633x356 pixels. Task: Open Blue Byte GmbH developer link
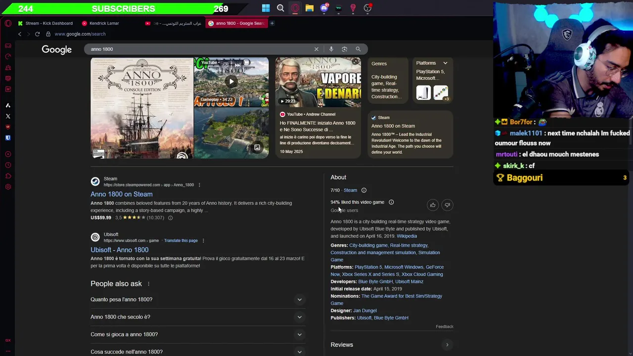(375, 282)
